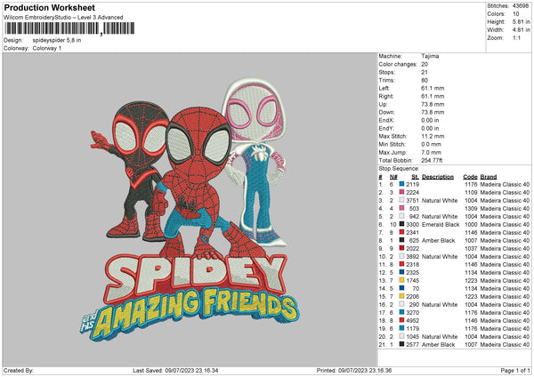Select the white swatch beside stitch count 3751
The width and height of the screenshot is (534, 377).
pyautogui.click(x=401, y=200)
